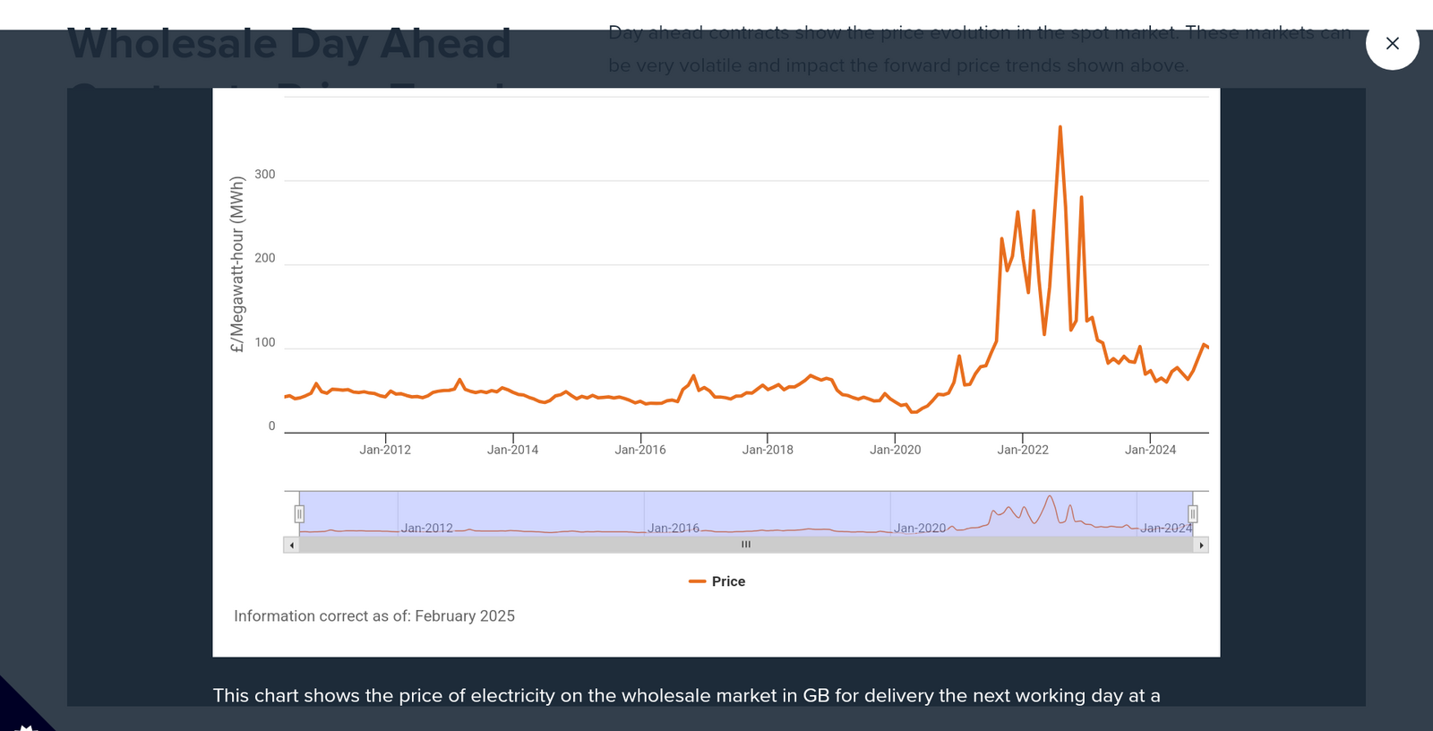Click the 300 value y-axis label

pyautogui.click(x=265, y=175)
